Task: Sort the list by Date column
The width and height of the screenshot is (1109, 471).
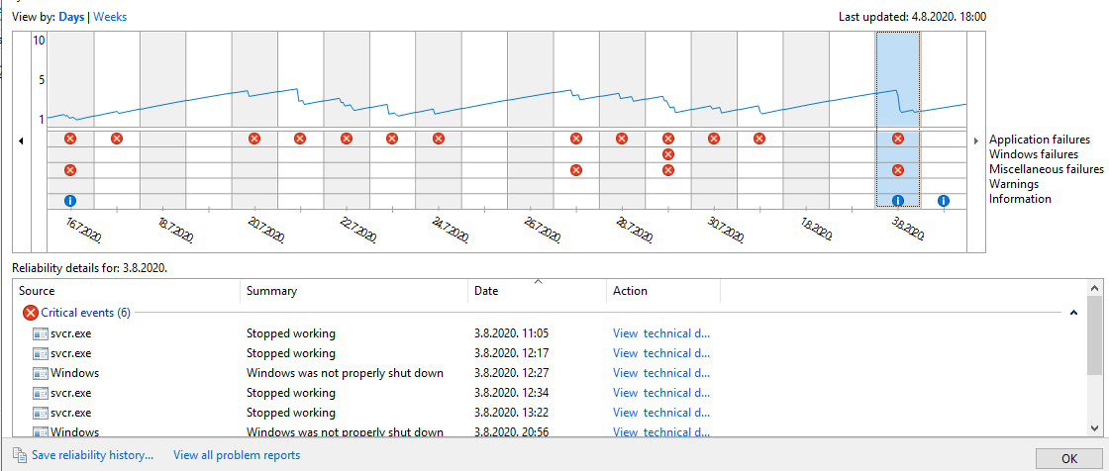Action: coord(537,291)
